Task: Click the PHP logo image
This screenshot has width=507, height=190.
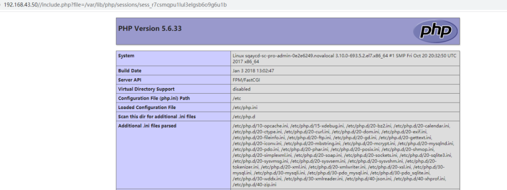Action: pyautogui.click(x=435, y=31)
